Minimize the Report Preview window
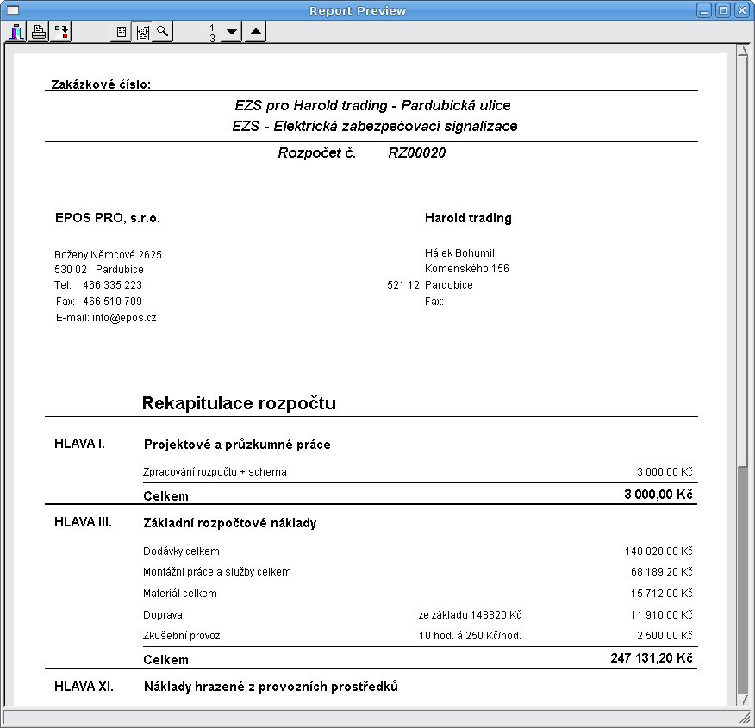Screen dimensions: 755x728 705,10
